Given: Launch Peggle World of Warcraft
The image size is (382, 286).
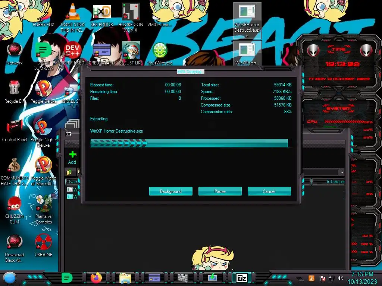Looking at the screenshot, I should click(x=43, y=172).
